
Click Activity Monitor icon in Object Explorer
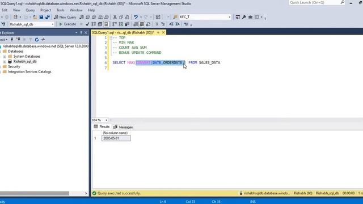[x=43, y=40]
